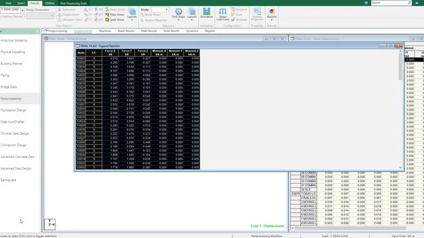Open the Post Processing Tools tab
Image resolution: width=424 pixels, height=238 pixels.
74,3
